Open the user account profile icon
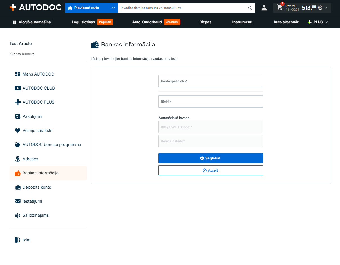Image resolution: width=340 pixels, height=265 pixels. click(x=264, y=8)
